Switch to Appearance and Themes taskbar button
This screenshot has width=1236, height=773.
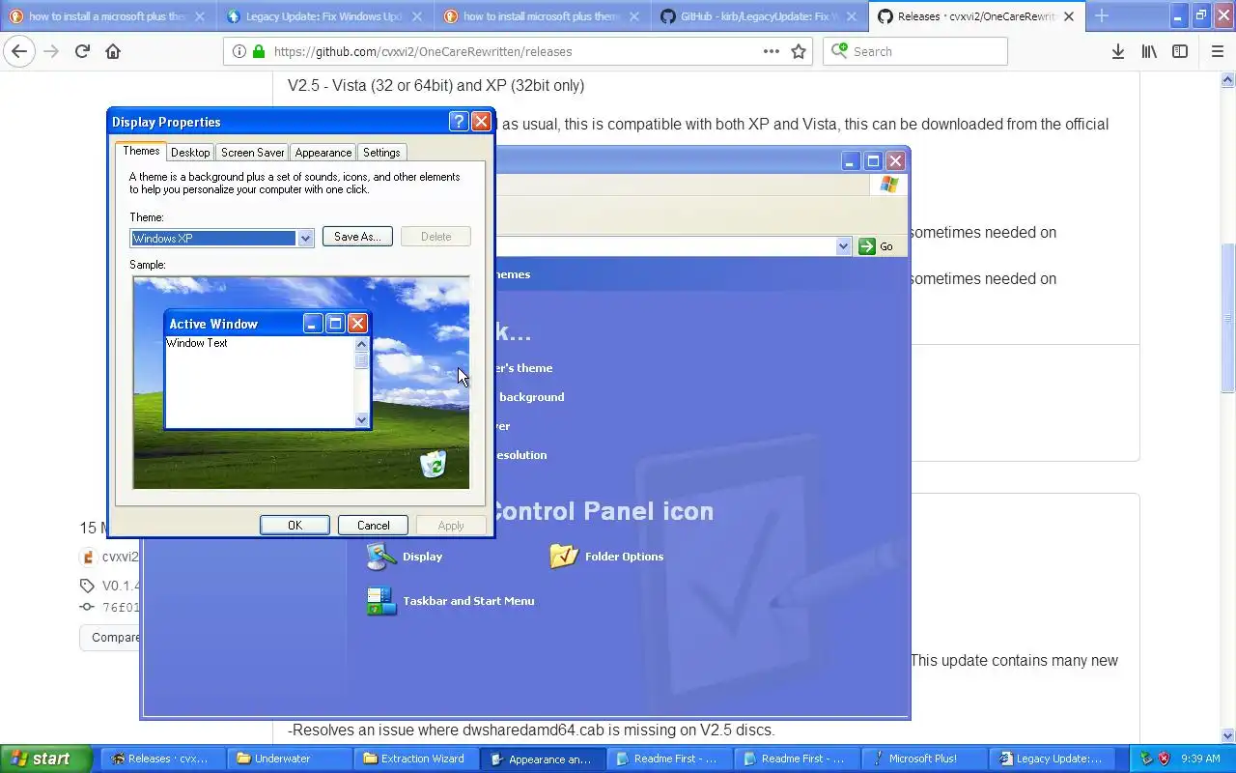(x=545, y=759)
